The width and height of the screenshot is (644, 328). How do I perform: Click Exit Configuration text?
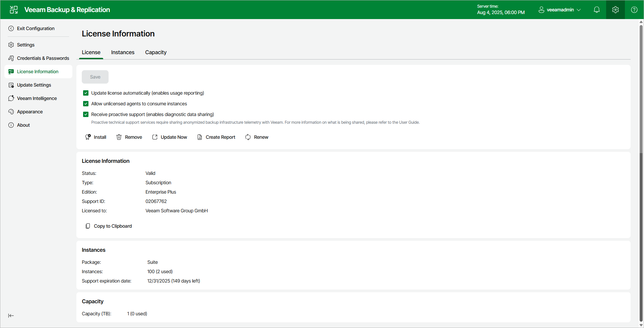[x=36, y=28]
